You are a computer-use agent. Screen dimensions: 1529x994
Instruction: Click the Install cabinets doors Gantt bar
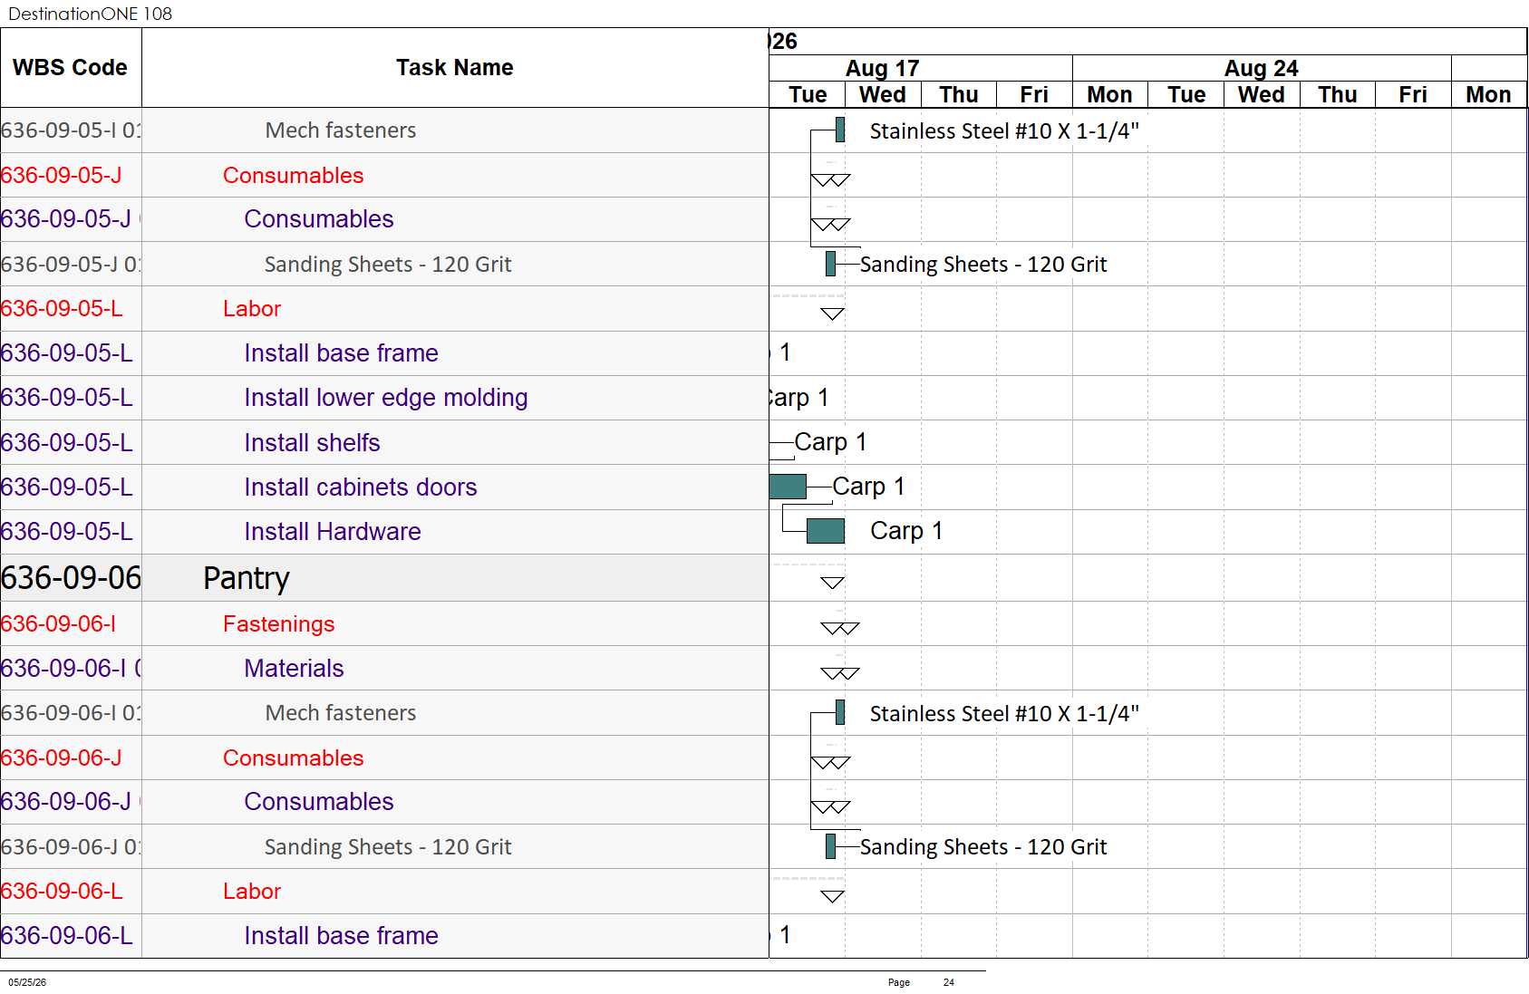coord(788,487)
